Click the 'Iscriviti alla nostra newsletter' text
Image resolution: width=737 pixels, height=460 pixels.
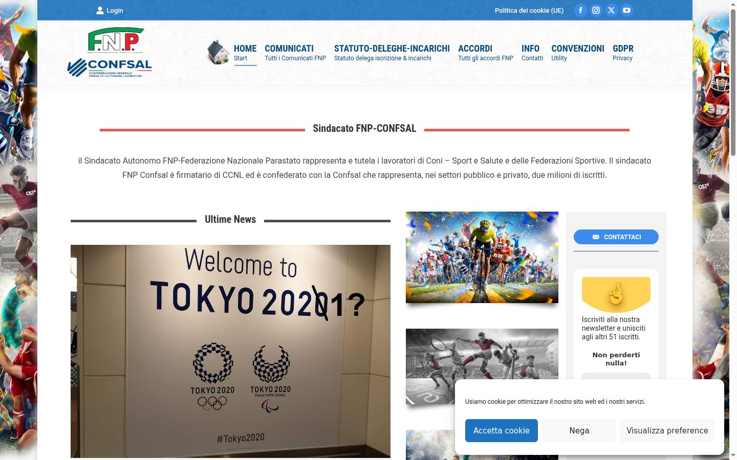(614, 328)
